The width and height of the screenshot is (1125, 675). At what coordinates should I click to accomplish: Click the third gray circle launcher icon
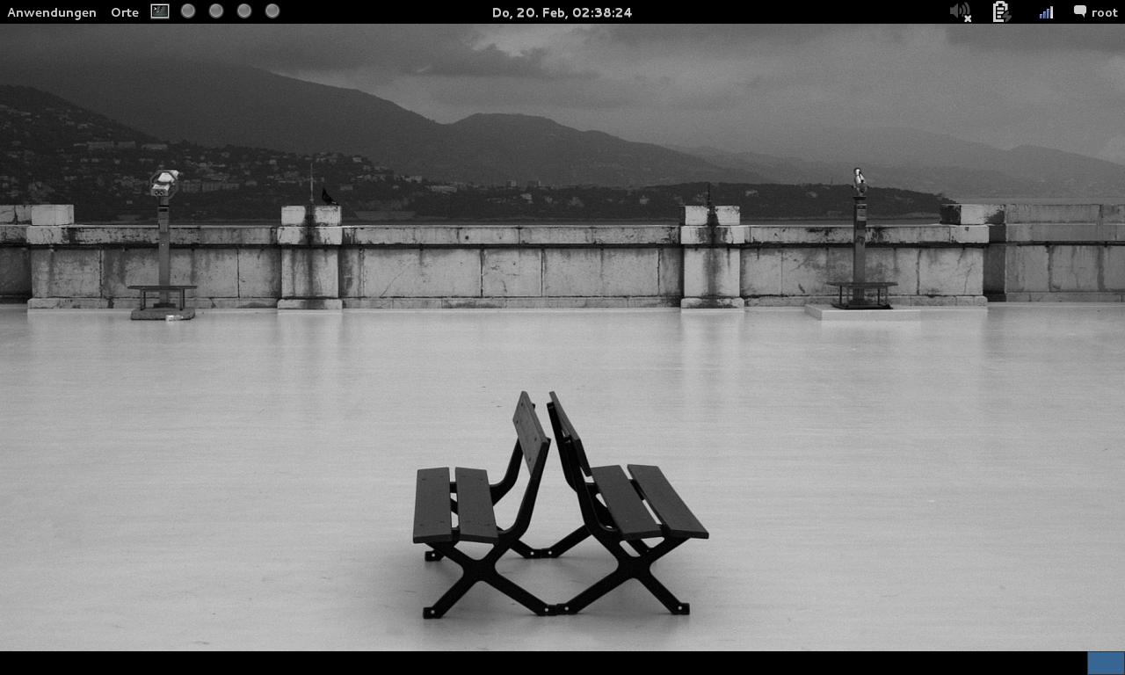tap(244, 11)
